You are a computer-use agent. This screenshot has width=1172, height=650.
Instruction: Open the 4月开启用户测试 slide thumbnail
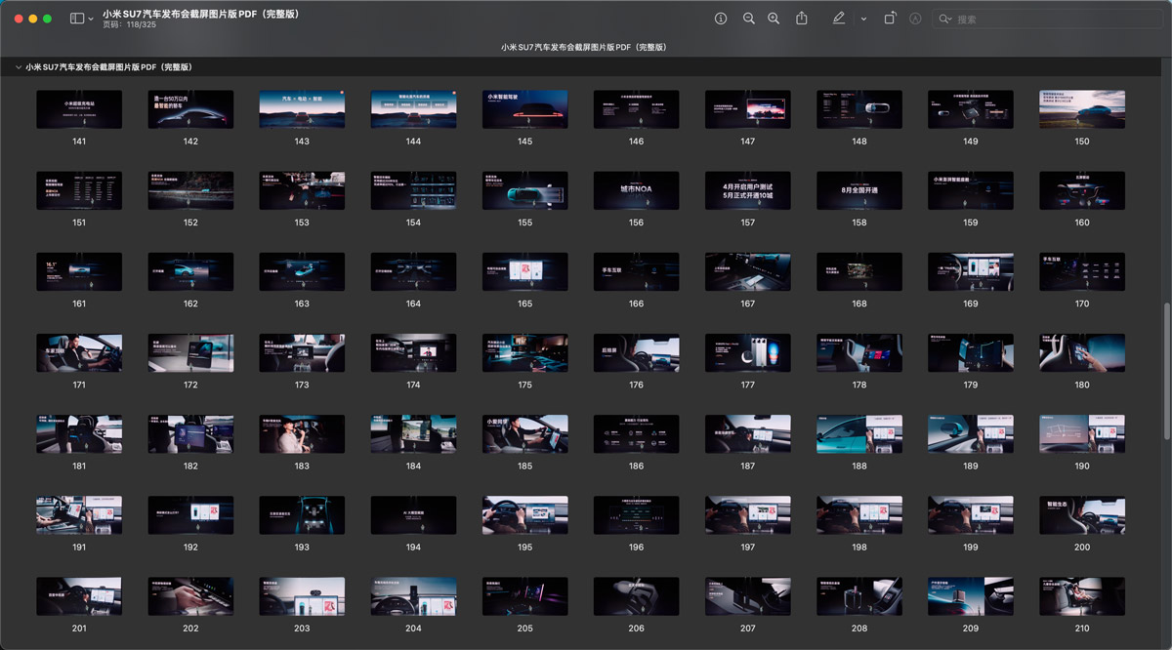[748, 190]
